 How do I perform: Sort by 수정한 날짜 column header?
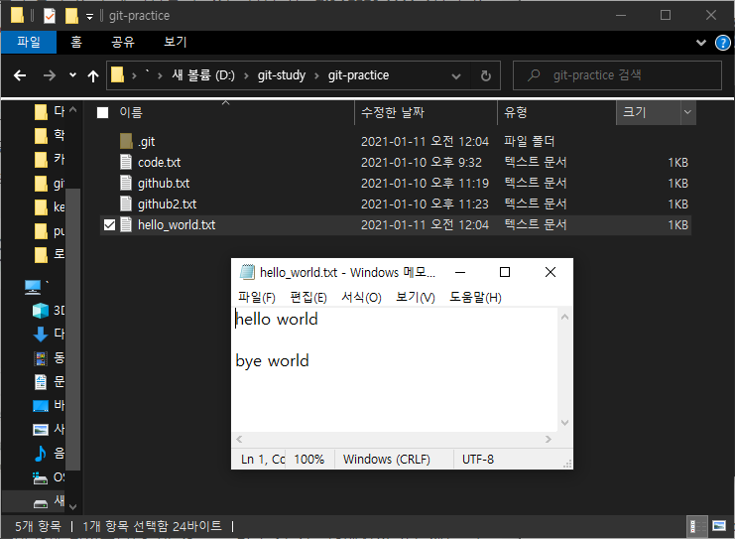pos(393,112)
